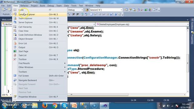Screen dimensions: 194x109
Task: Launch Chrome from the taskbar
Action: 55,106
